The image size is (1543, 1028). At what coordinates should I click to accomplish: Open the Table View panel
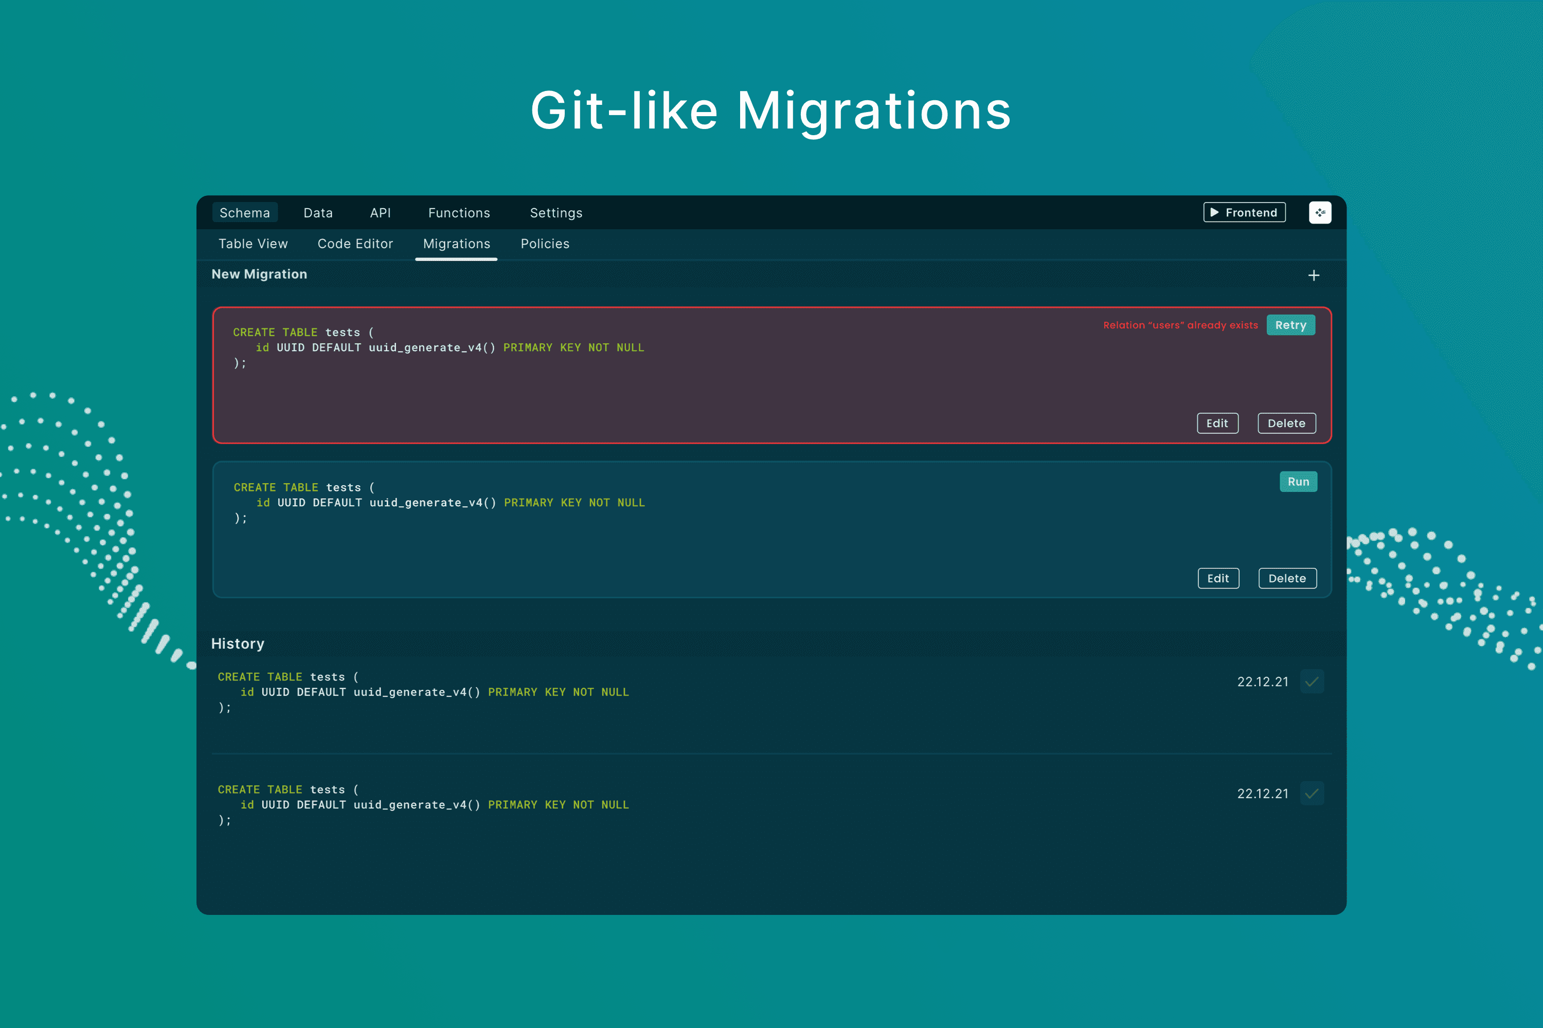point(253,243)
